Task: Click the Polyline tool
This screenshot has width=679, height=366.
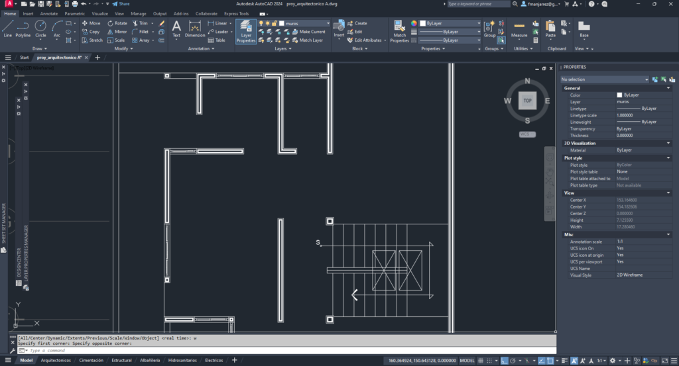Action: [x=23, y=29]
